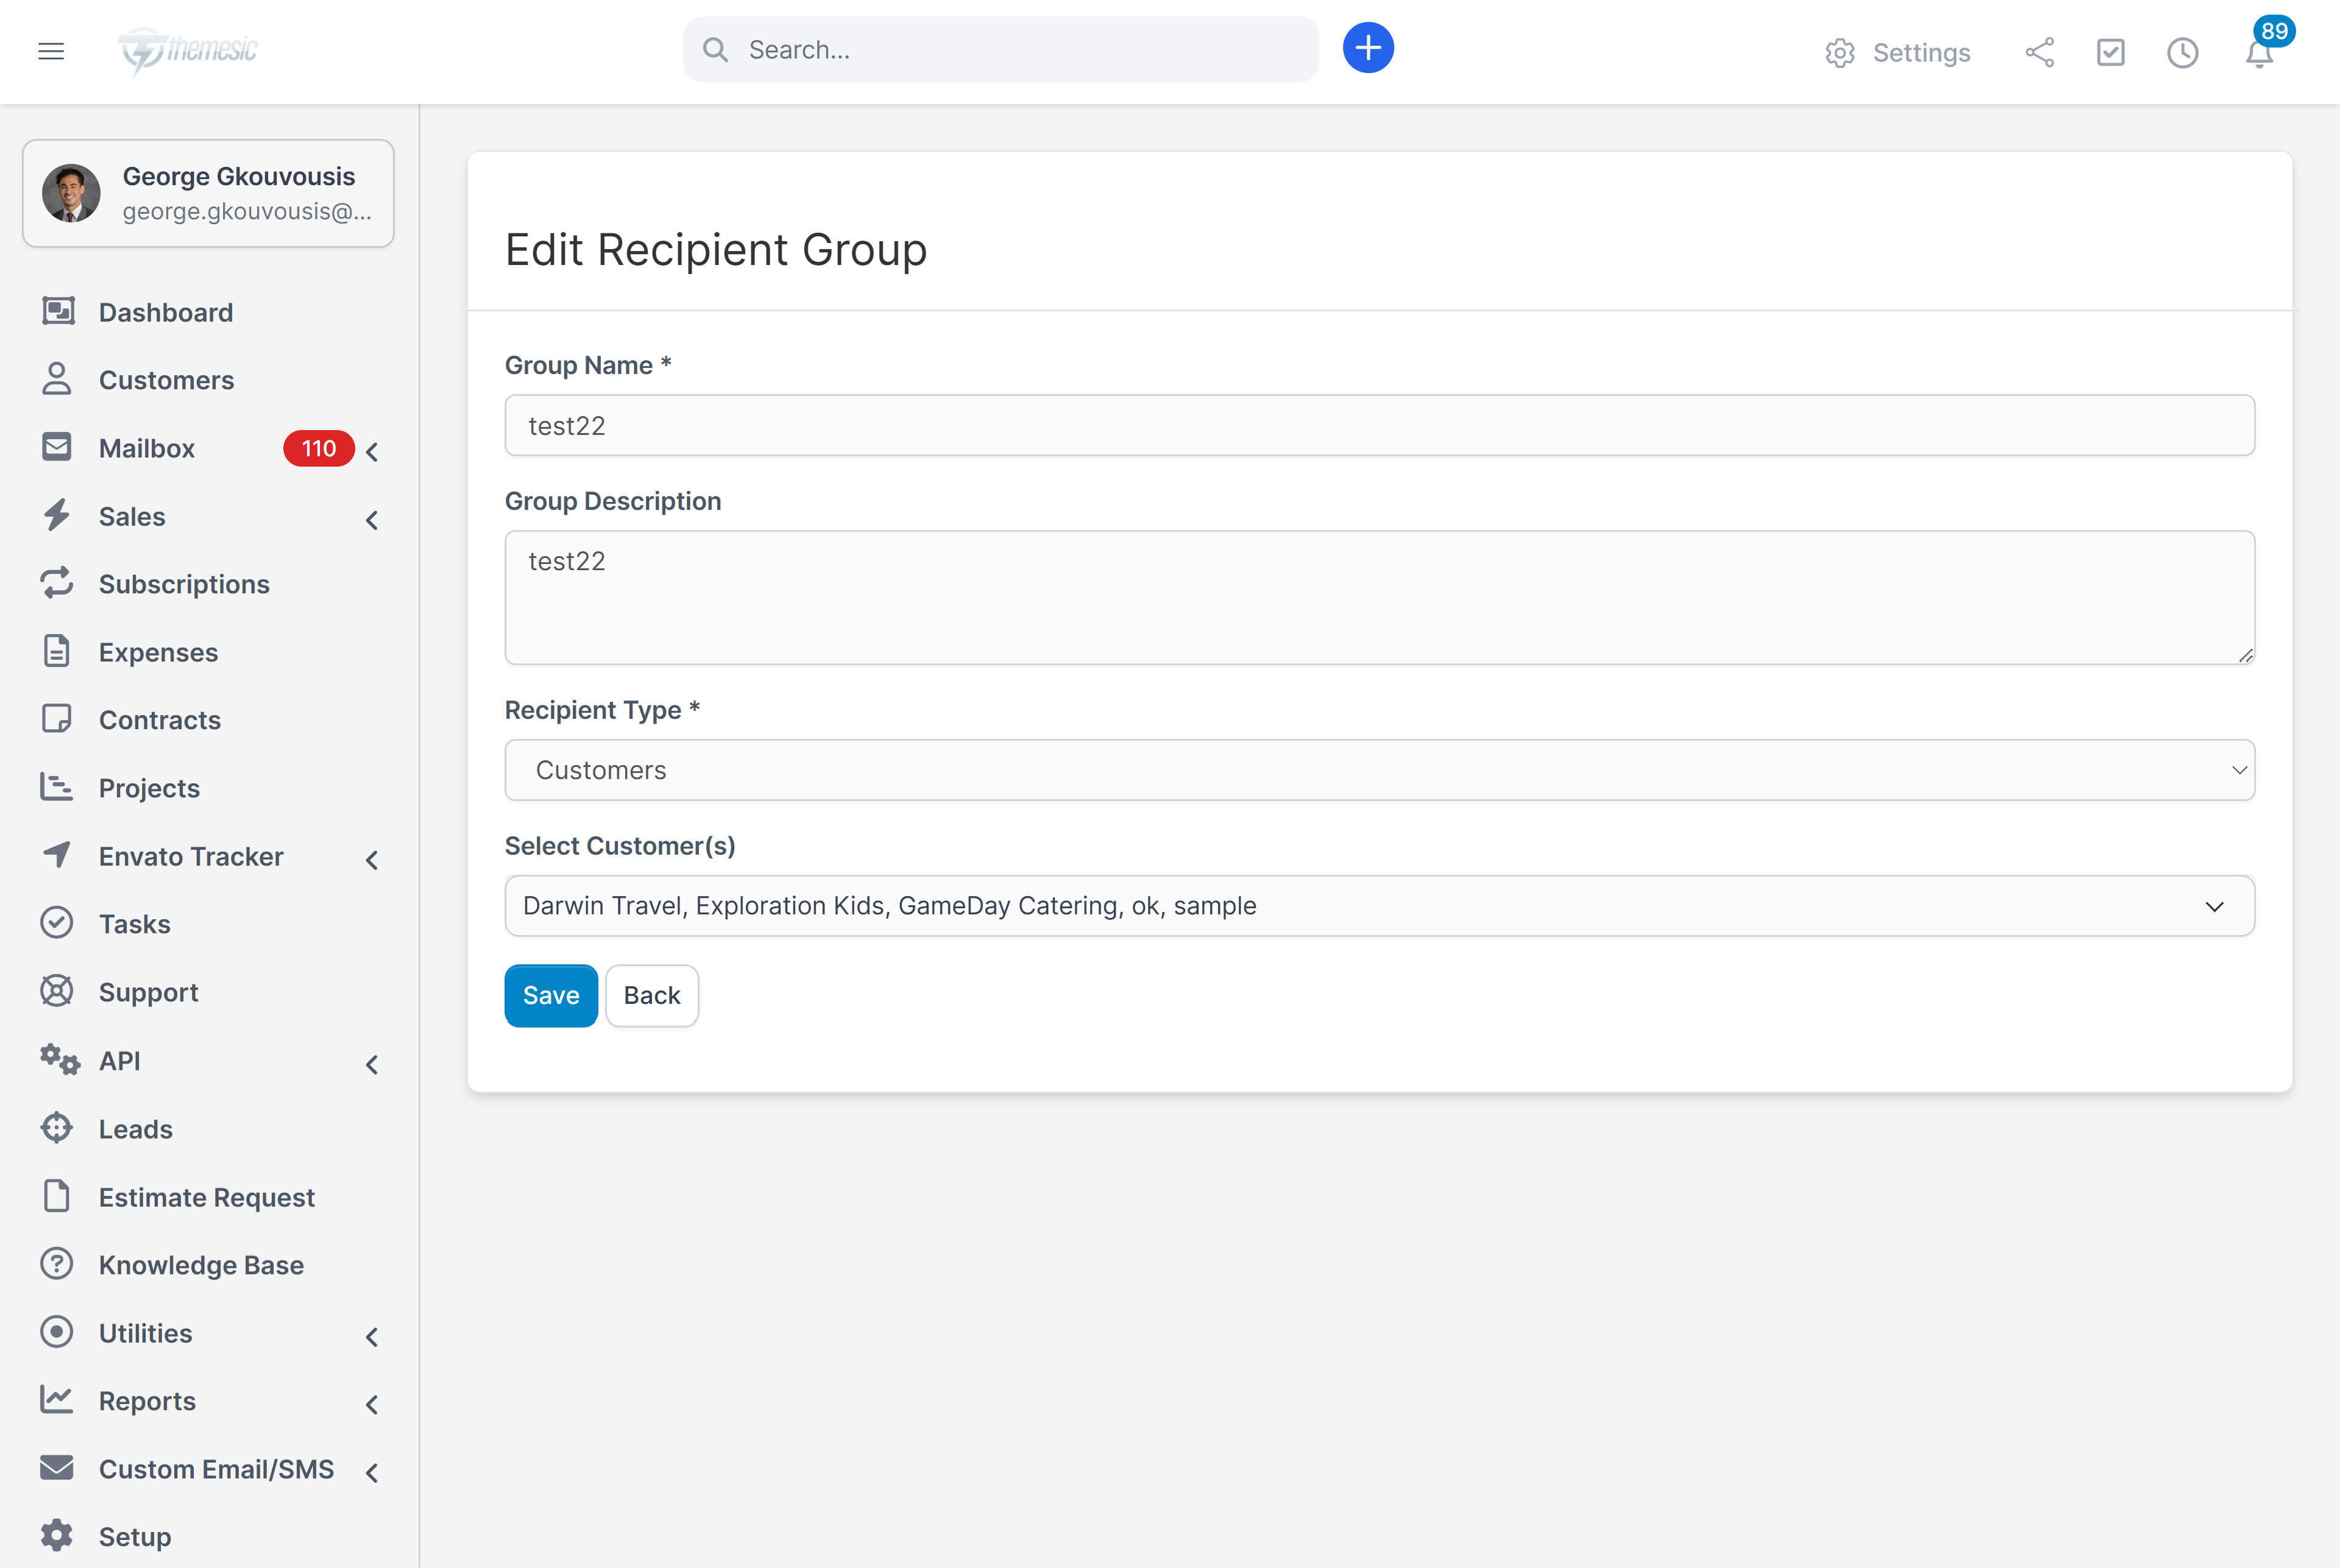2340x1568 pixels.
Task: Click the Back button
Action: [x=652, y=995]
